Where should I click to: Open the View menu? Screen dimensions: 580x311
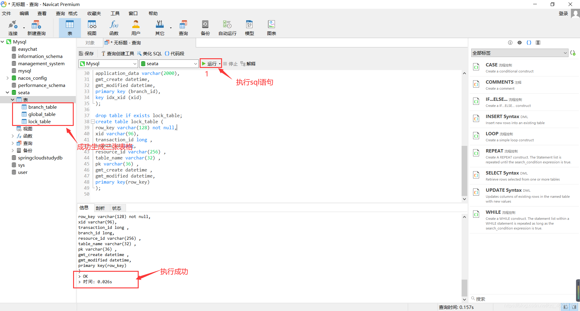coord(42,13)
